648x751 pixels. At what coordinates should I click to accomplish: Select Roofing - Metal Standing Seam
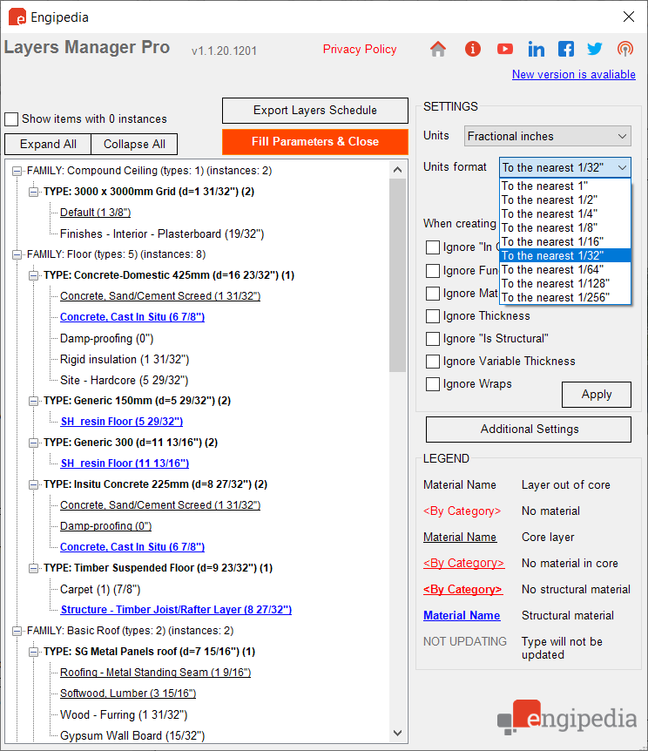coord(156,673)
